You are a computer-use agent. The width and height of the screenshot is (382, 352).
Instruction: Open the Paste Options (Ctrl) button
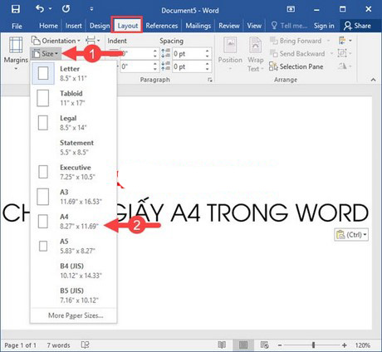point(351,235)
